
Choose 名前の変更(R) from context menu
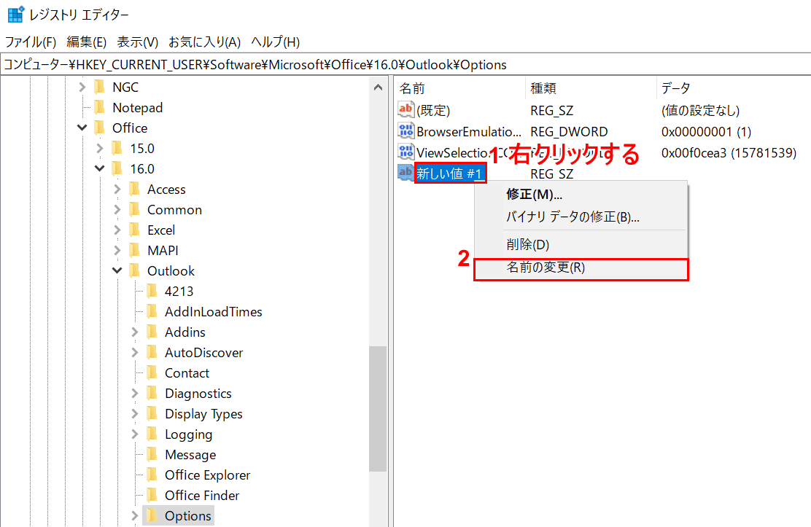point(546,268)
